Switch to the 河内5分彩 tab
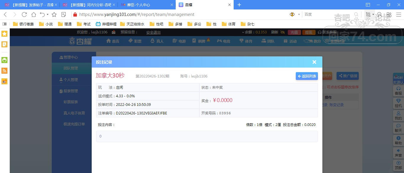Viewport: 404px width, 173px height. pos(88,5)
